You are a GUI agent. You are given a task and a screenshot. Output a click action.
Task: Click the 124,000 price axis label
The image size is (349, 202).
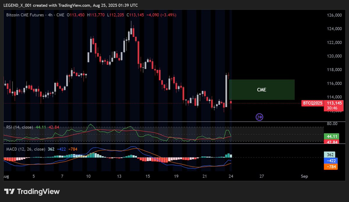click(x=334, y=29)
